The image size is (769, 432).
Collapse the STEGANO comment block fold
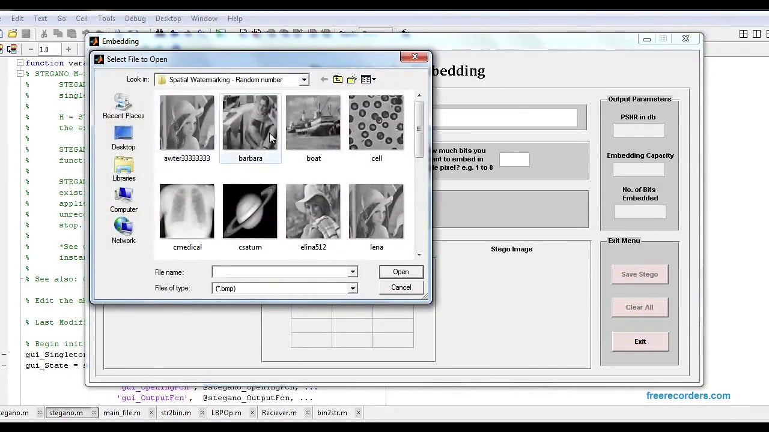pos(20,74)
